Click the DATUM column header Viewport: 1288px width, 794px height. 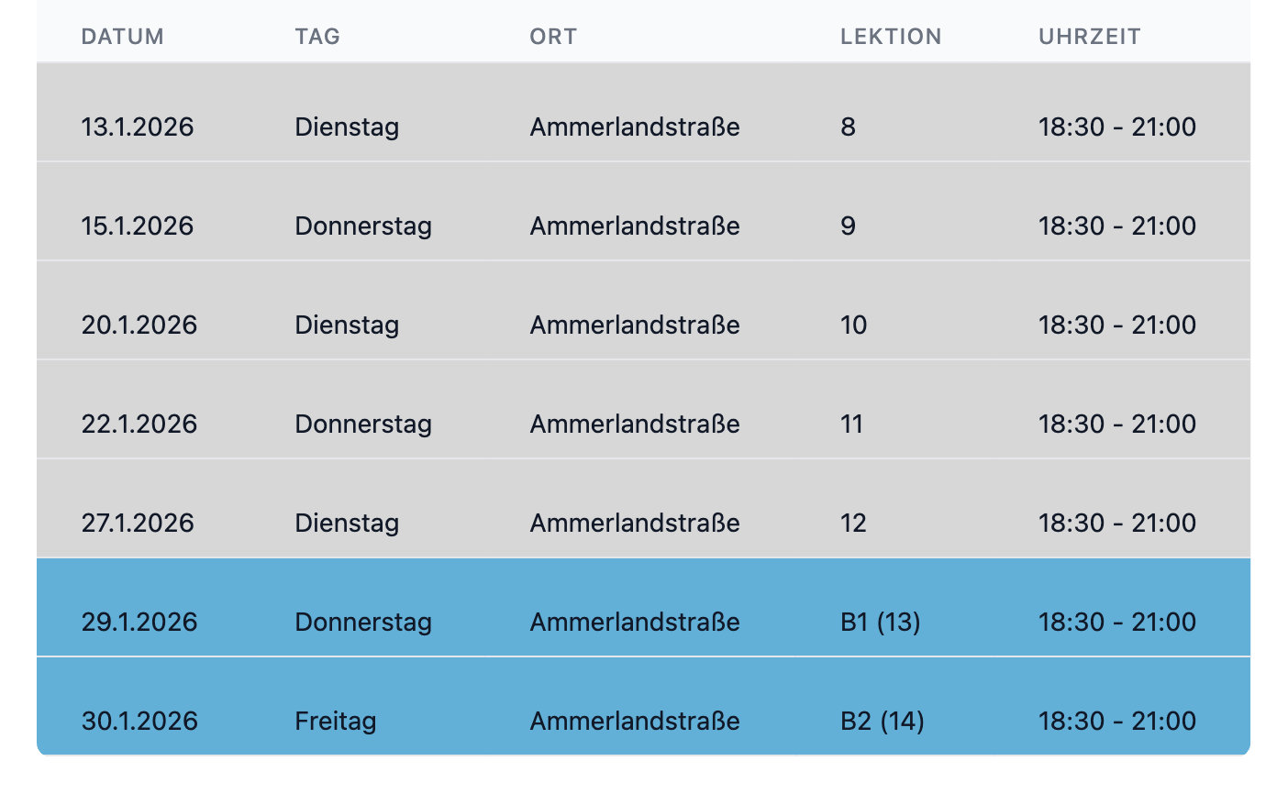pos(122,37)
